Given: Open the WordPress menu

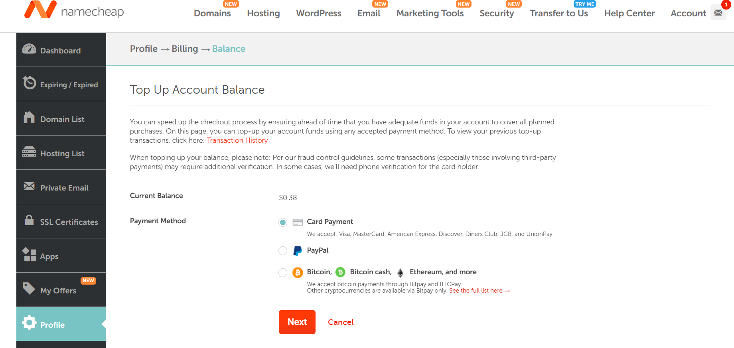Looking at the screenshot, I should [319, 13].
